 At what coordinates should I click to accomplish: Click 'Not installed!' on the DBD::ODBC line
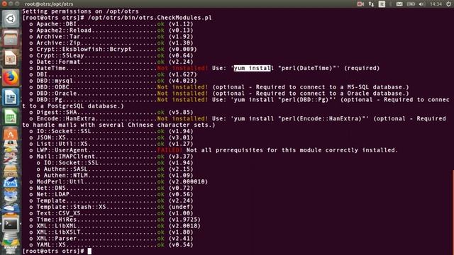tap(182, 87)
